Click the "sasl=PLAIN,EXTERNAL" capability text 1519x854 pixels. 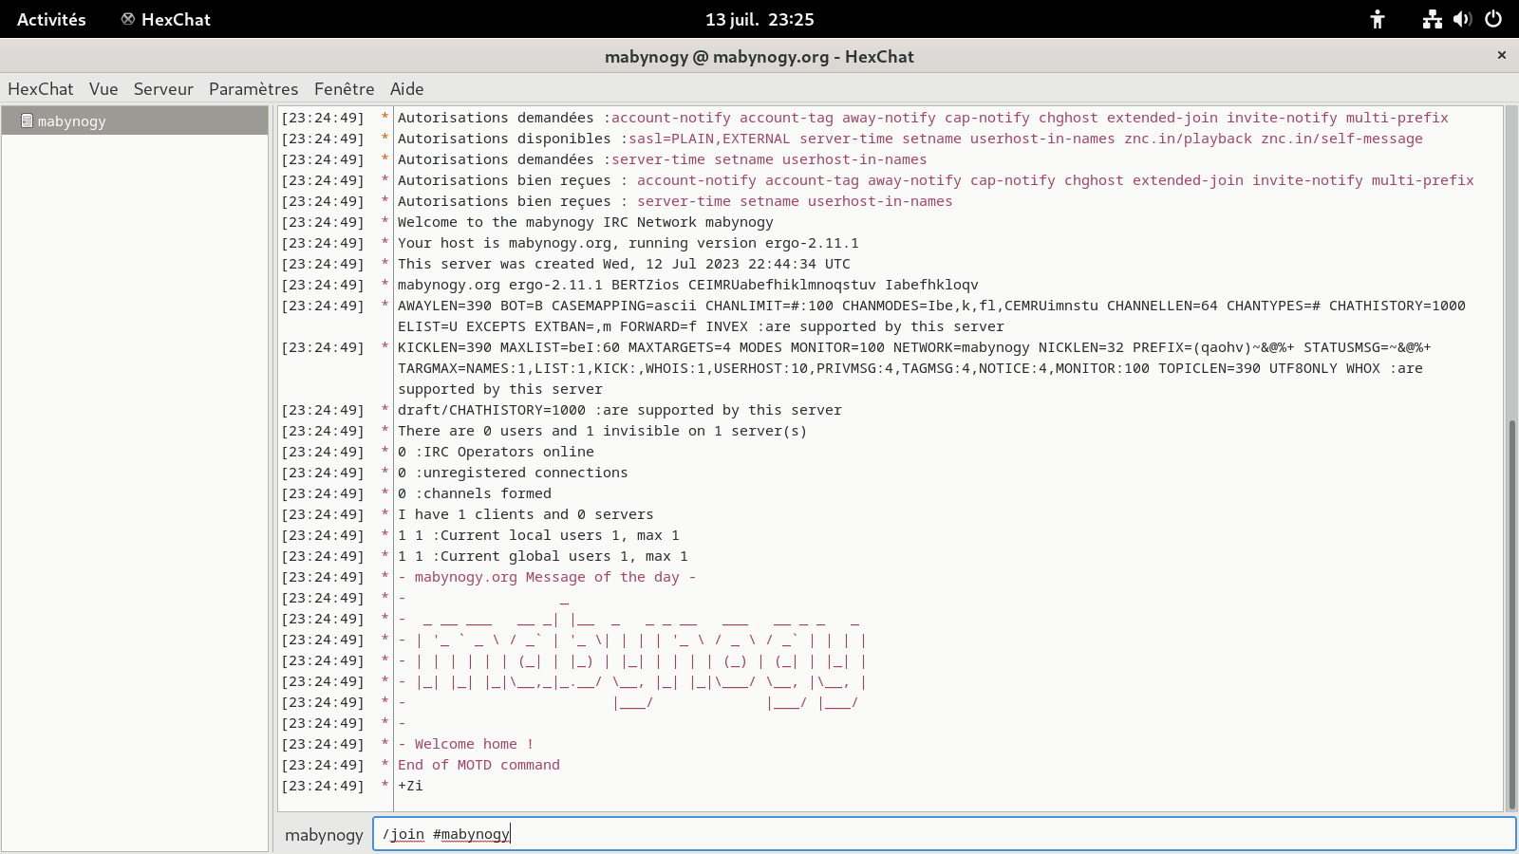click(x=709, y=139)
